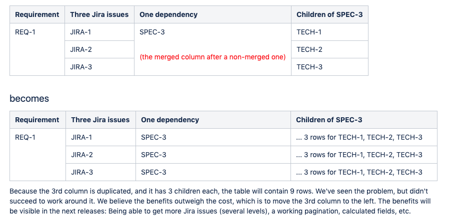The width and height of the screenshot is (454, 224).
Task: Click the TECH-3 cell in the top table
Action: 309,67
